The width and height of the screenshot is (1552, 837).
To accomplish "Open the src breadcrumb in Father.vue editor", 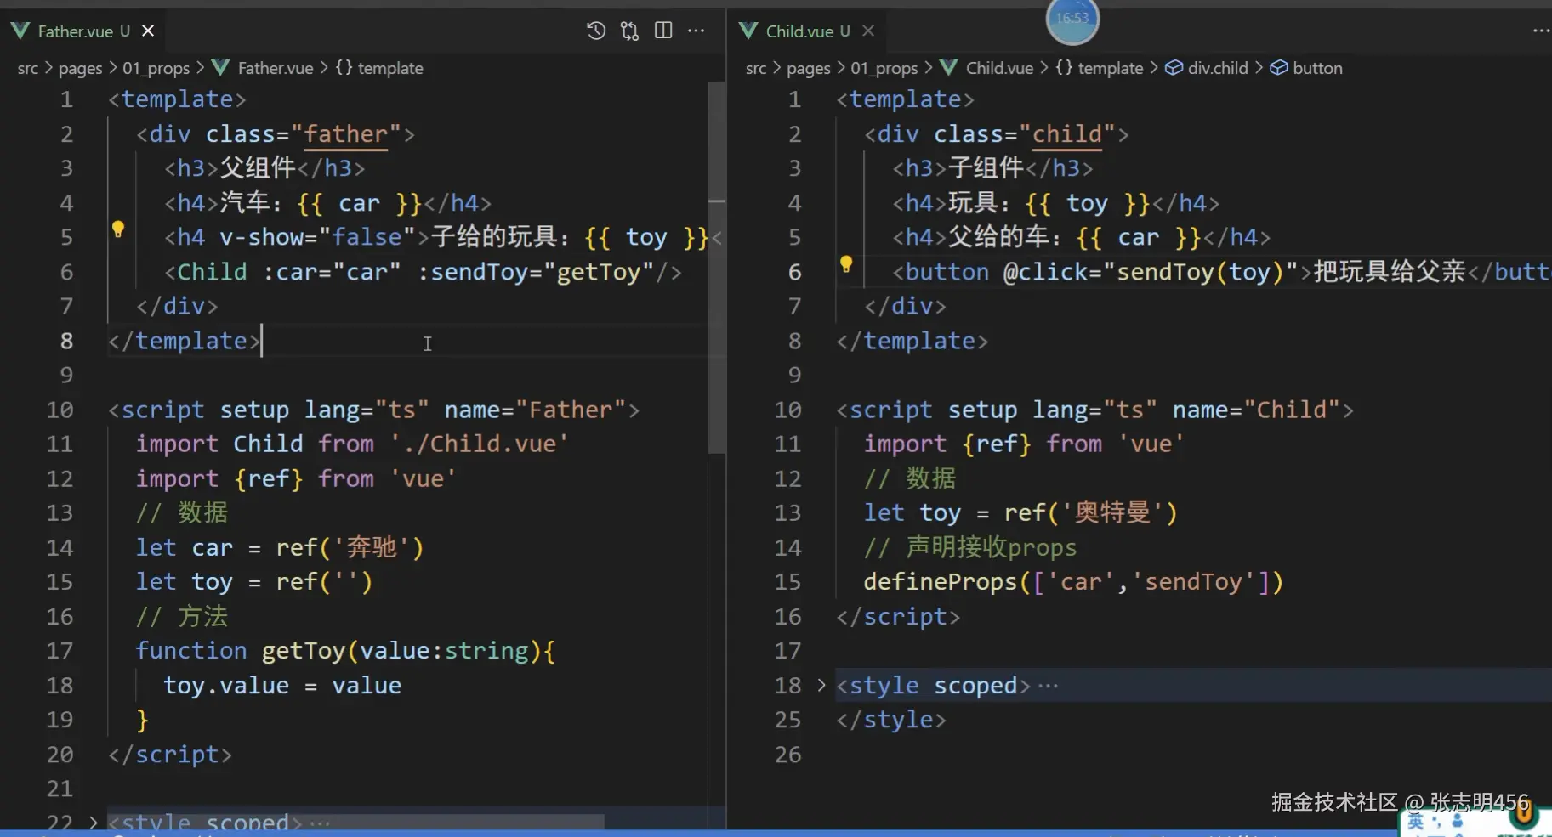I will click(x=28, y=68).
